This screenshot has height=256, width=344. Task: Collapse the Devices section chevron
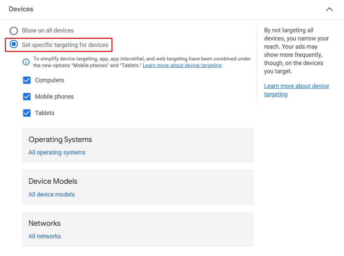point(329,9)
